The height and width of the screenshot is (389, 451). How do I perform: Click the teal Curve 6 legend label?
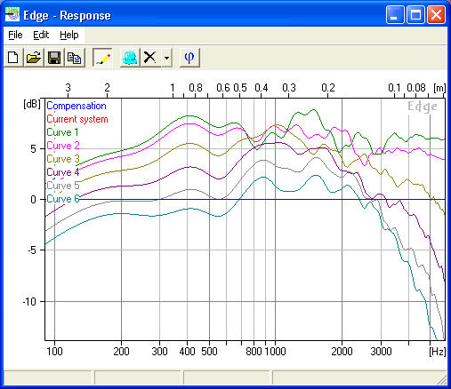(63, 199)
